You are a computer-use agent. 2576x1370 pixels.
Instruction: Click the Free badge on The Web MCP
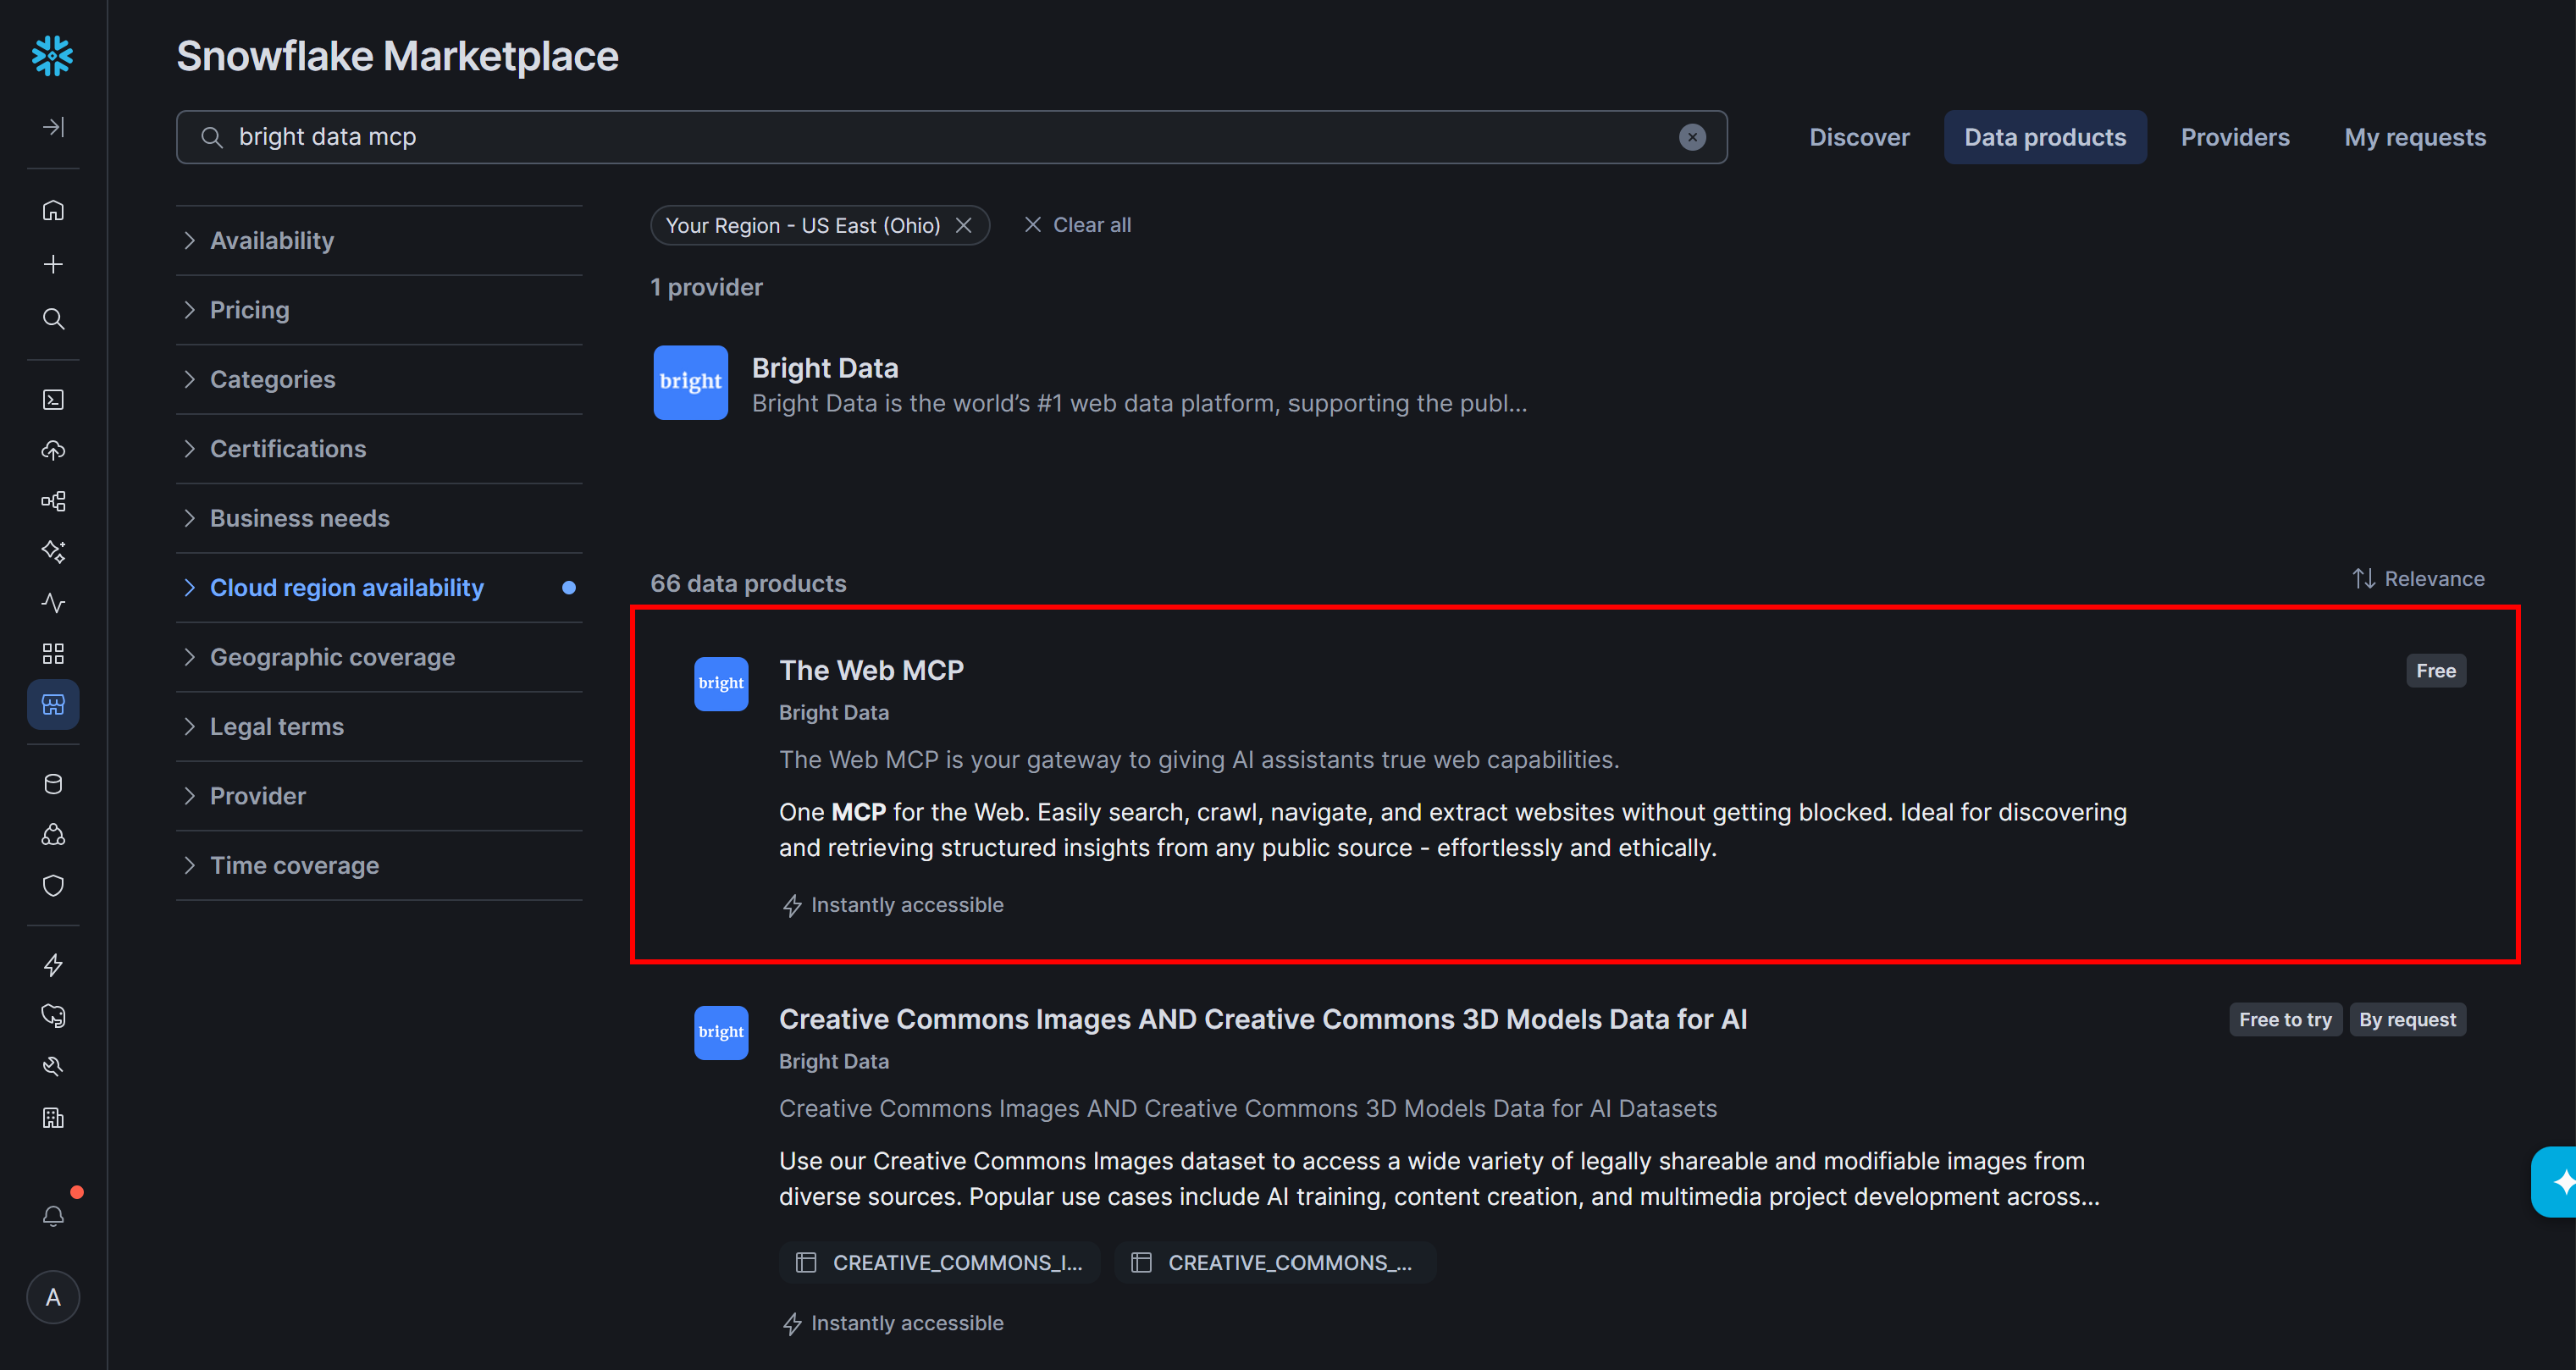tap(2435, 671)
